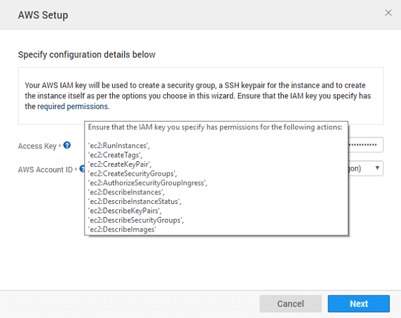This screenshot has height=318, width=401.
Task: Expand the region dropdown arrow
Action: (x=377, y=168)
